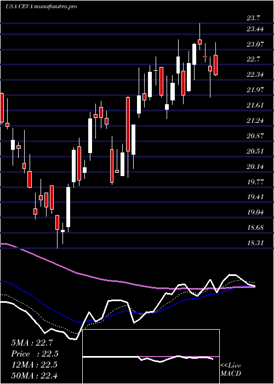The height and width of the screenshot is (384, 274).
Task: Click the 23.07 price axis label
Action: (x=255, y=44)
